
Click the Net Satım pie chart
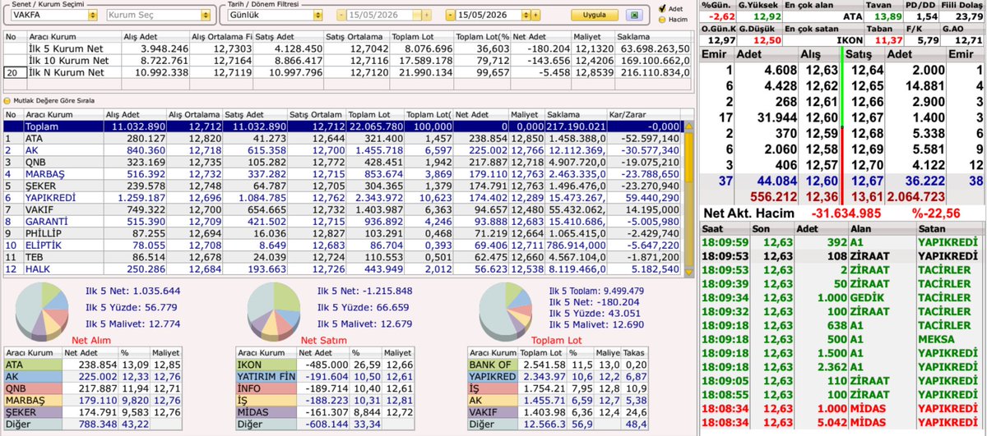(x=272, y=310)
